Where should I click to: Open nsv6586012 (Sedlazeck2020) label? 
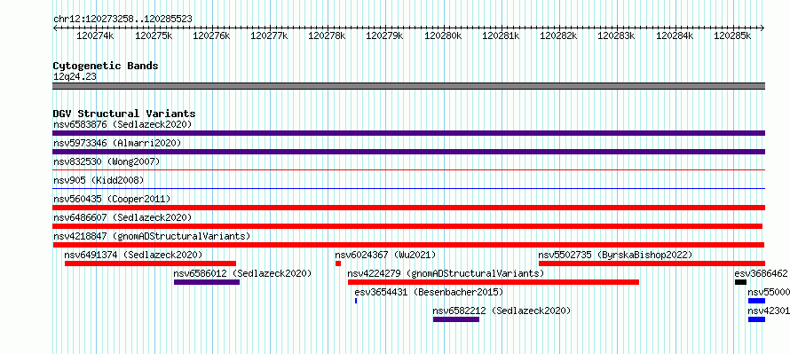pyautogui.click(x=242, y=273)
